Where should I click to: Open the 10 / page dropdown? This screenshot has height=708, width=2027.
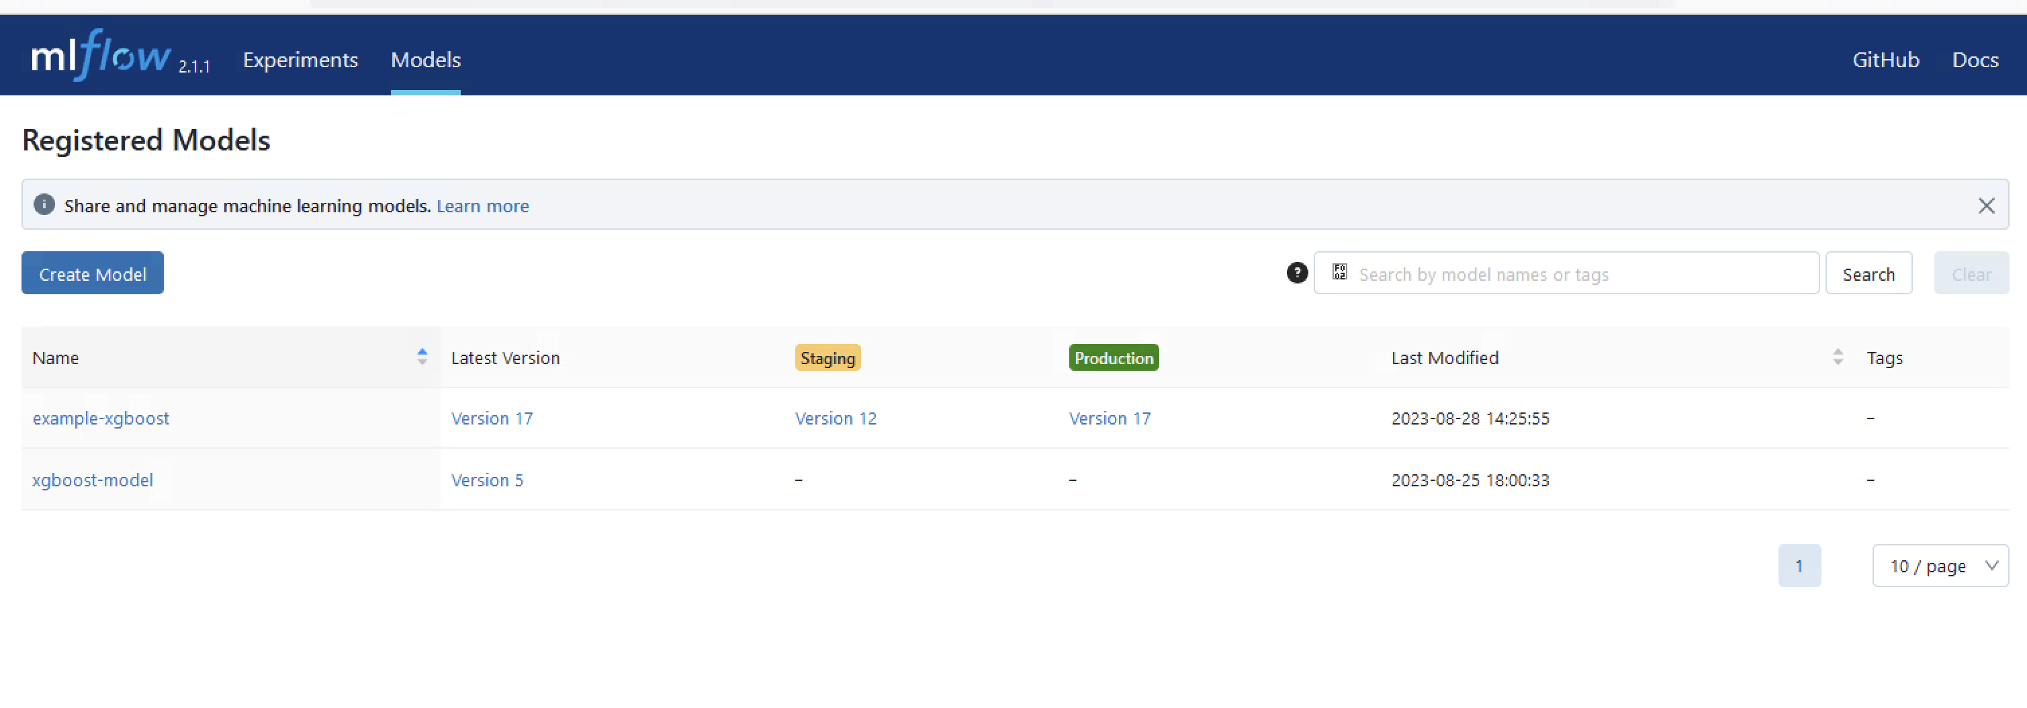pos(1940,566)
